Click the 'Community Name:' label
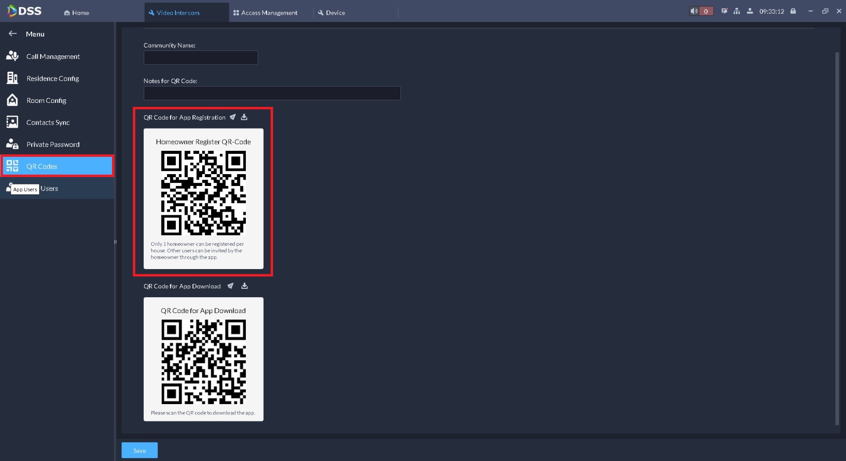The height and width of the screenshot is (461, 846). (x=169, y=46)
